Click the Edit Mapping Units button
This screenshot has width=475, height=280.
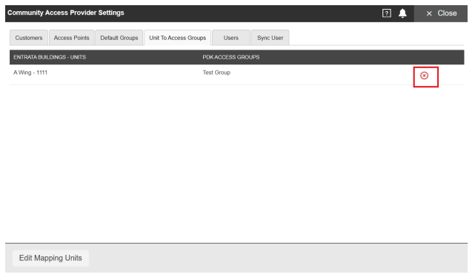point(50,258)
